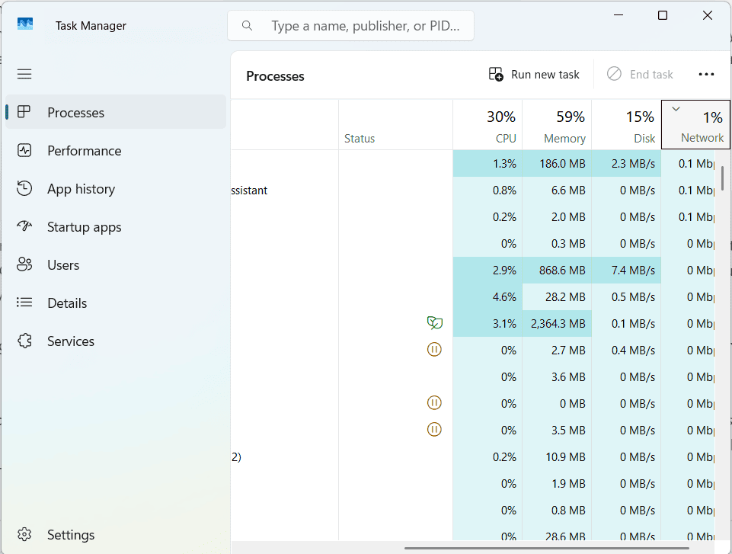
Task: Click the 1.9 MB memory cell
Action: [x=557, y=483]
